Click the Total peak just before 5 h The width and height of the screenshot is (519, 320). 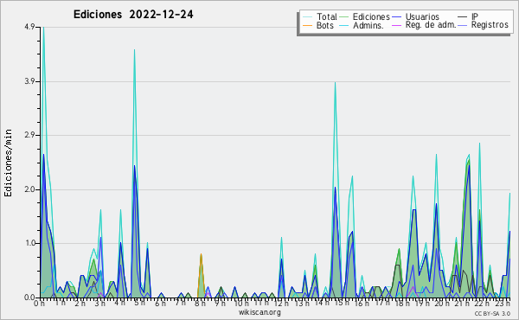coord(134,50)
